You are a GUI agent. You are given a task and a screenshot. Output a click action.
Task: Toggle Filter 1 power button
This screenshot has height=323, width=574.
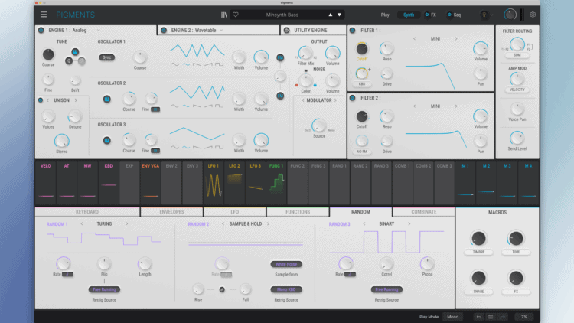[353, 31]
